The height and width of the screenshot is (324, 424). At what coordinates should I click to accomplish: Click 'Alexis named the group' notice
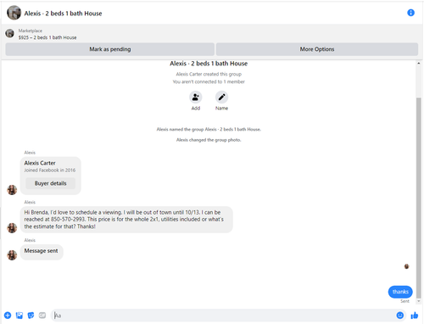[x=209, y=130]
